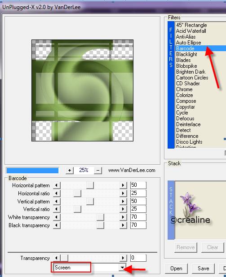Click the Open button
The width and height of the screenshot is (226, 277).
[176, 268]
